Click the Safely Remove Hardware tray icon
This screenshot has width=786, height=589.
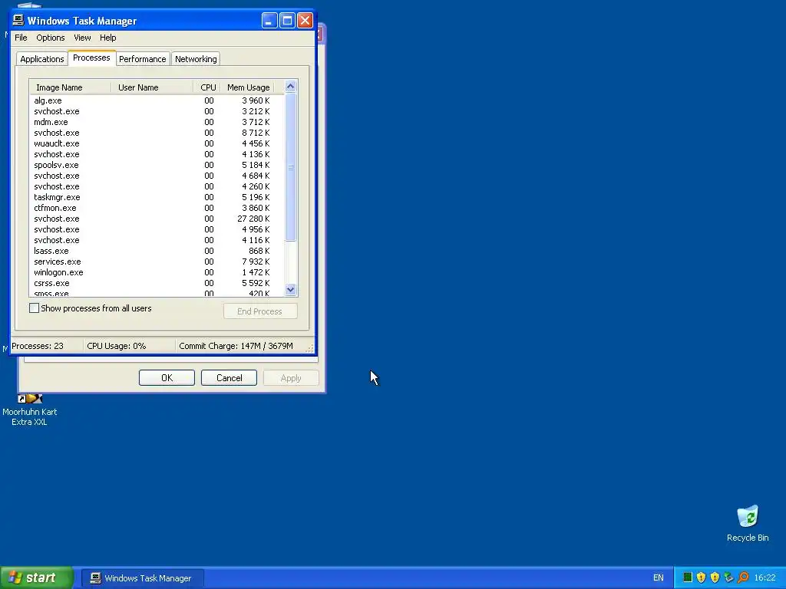point(729,577)
